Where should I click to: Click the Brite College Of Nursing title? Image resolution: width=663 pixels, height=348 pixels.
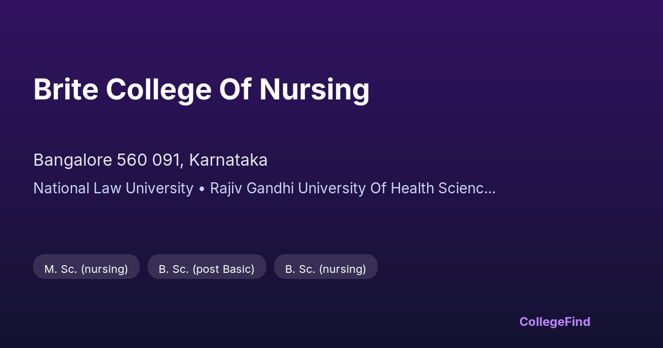click(201, 89)
